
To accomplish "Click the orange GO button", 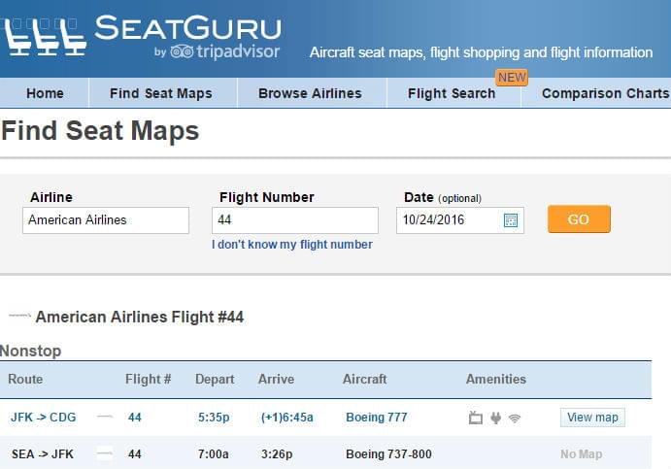I will pos(579,219).
